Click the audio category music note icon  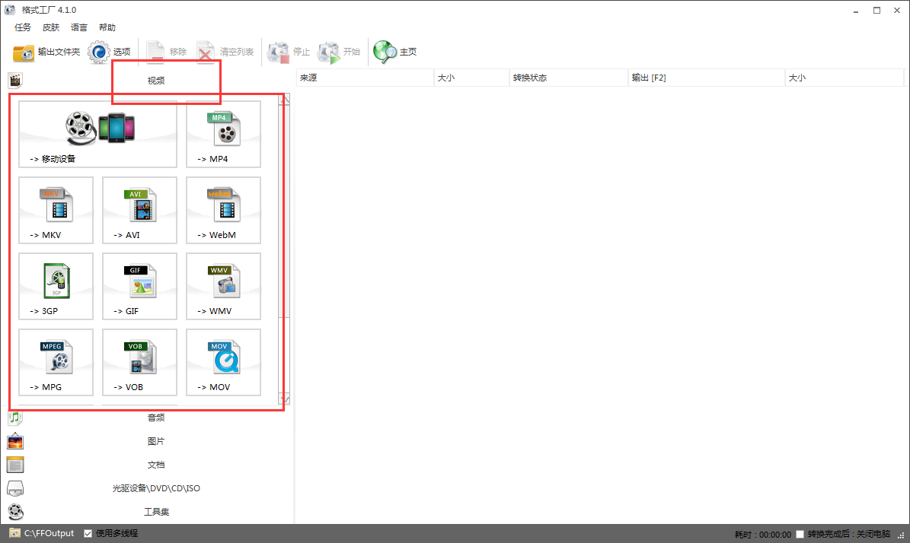click(x=15, y=418)
